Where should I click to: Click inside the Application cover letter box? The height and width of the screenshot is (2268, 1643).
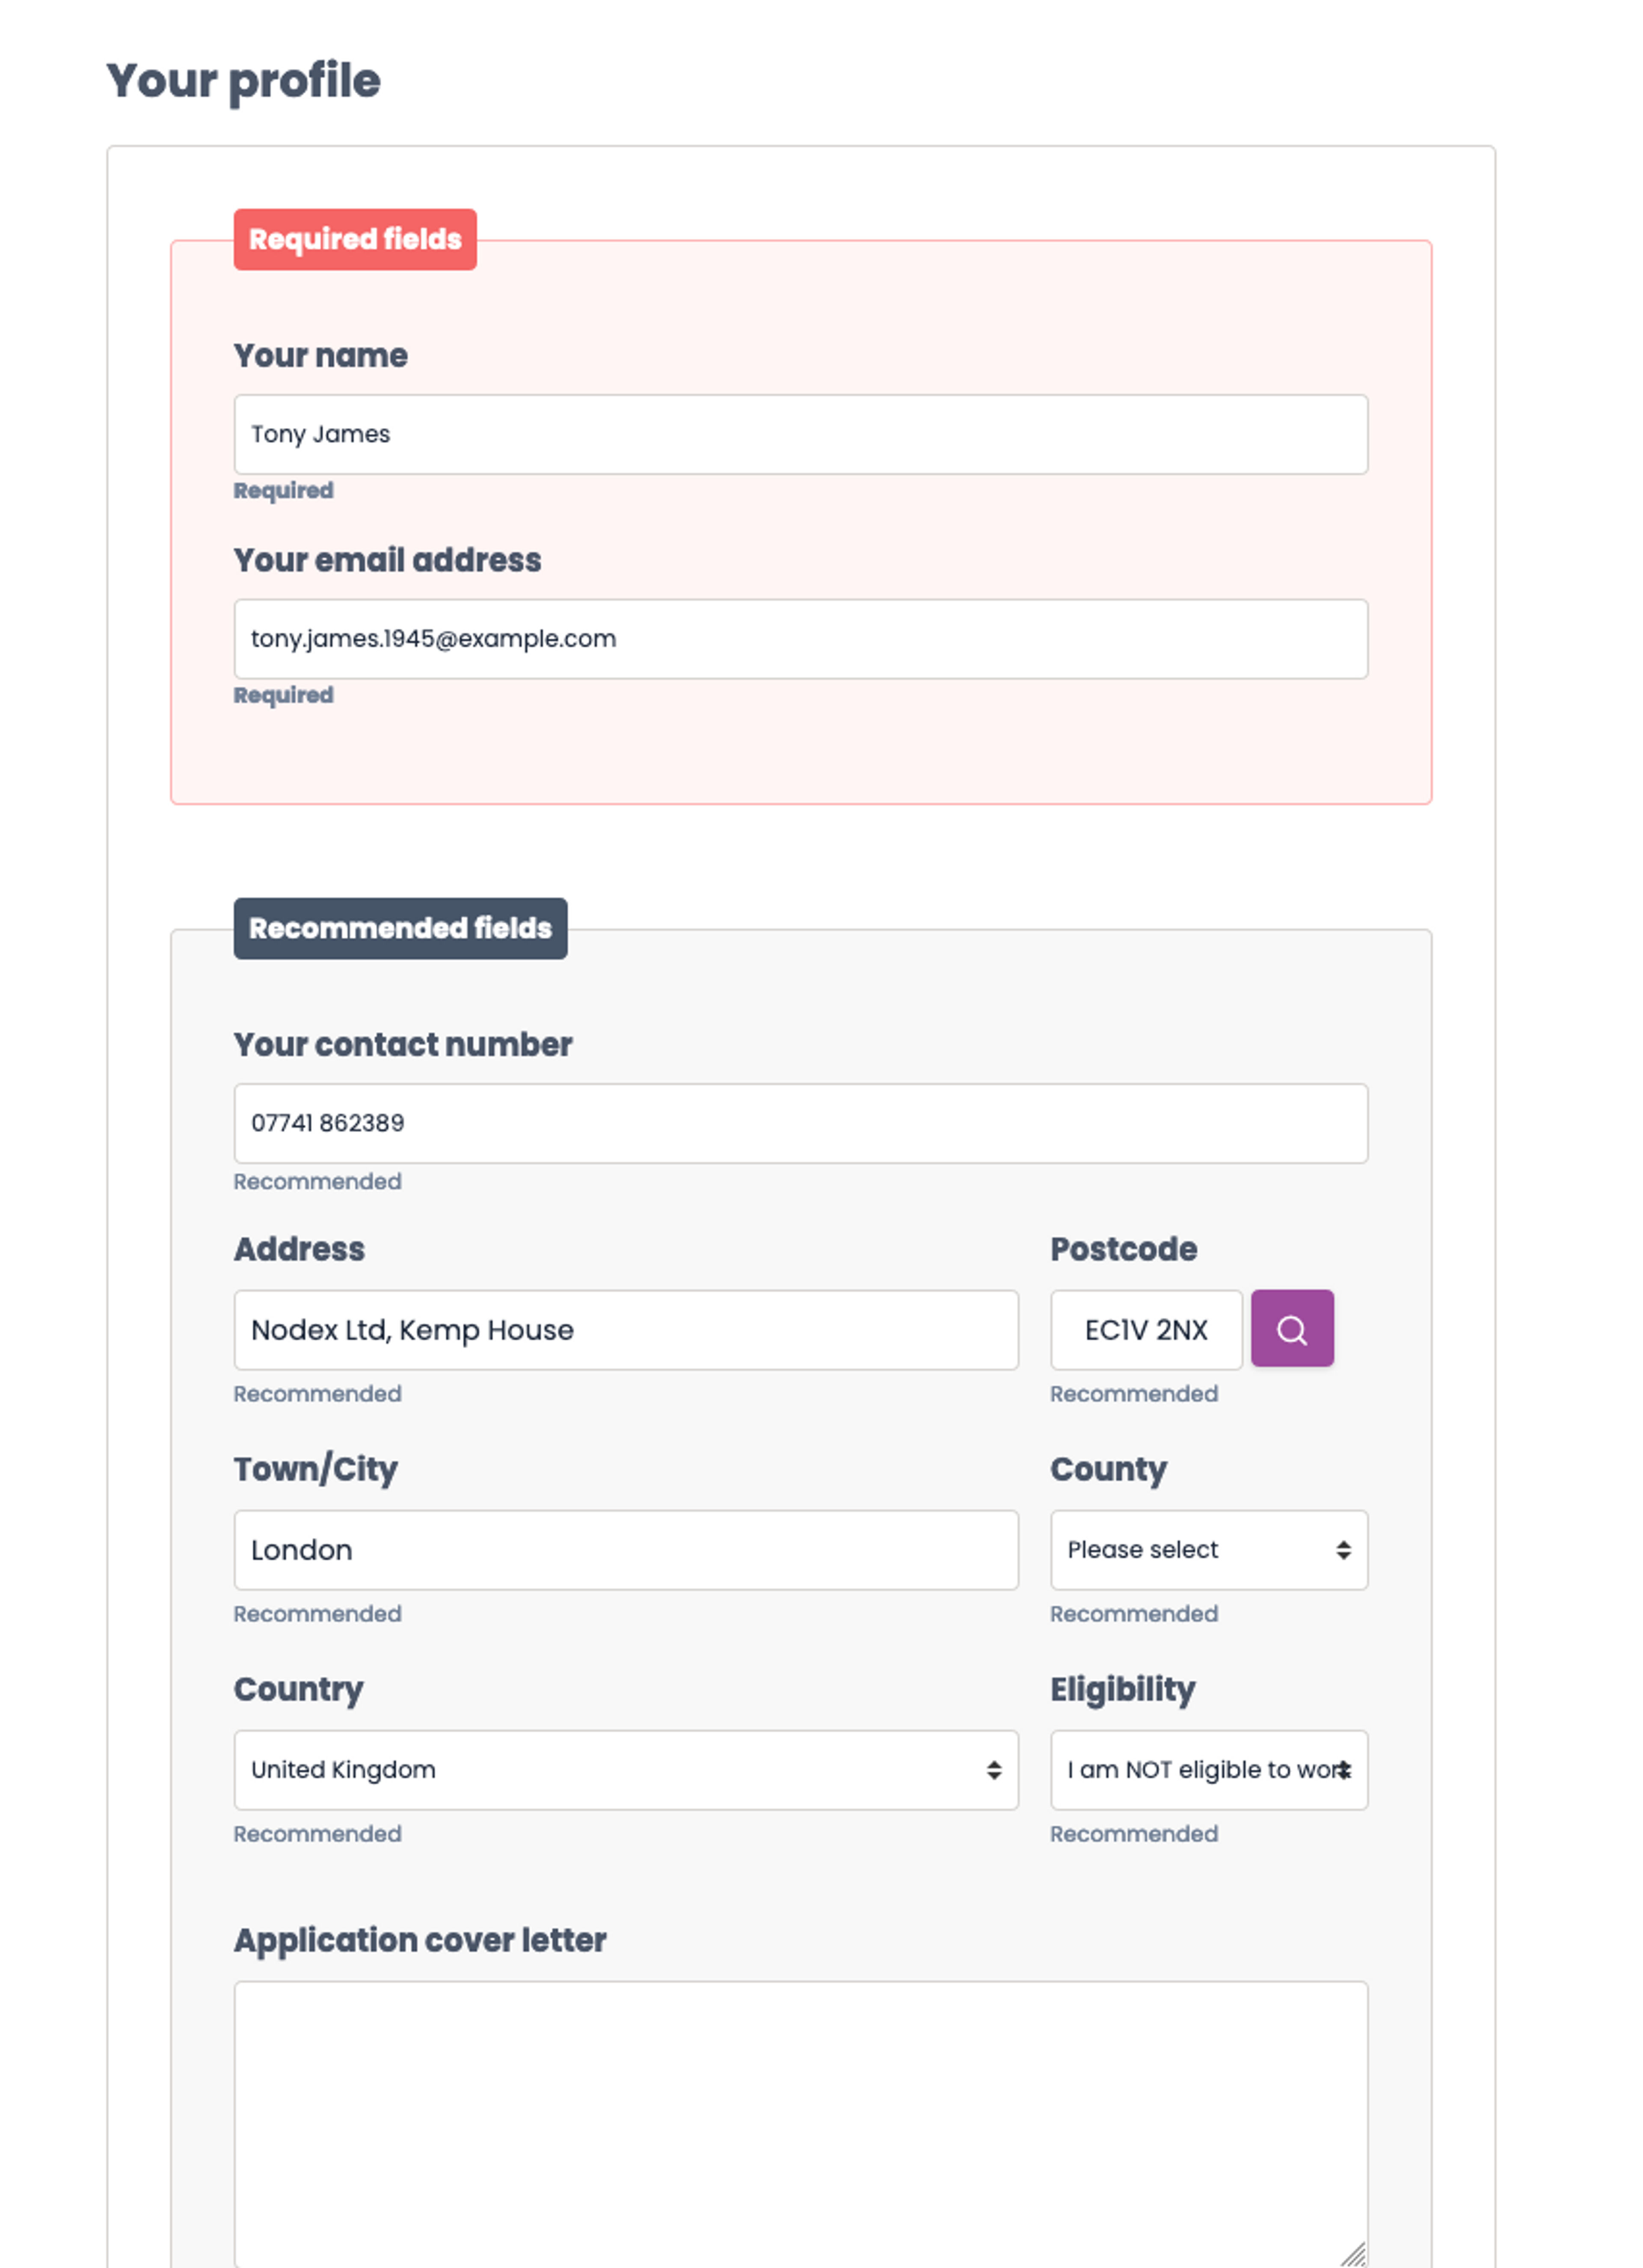[800, 2120]
